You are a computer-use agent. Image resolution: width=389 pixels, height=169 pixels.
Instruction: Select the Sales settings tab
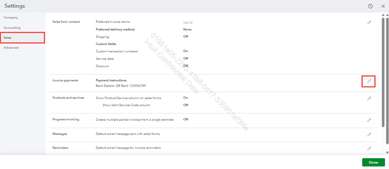click(23, 38)
